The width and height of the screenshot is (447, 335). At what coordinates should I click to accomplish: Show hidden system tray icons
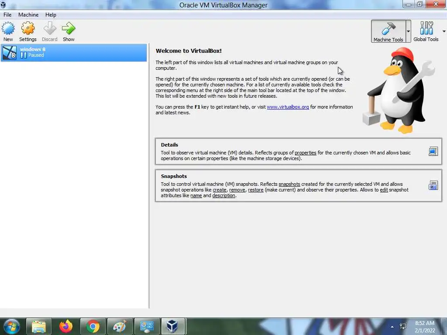click(x=392, y=326)
